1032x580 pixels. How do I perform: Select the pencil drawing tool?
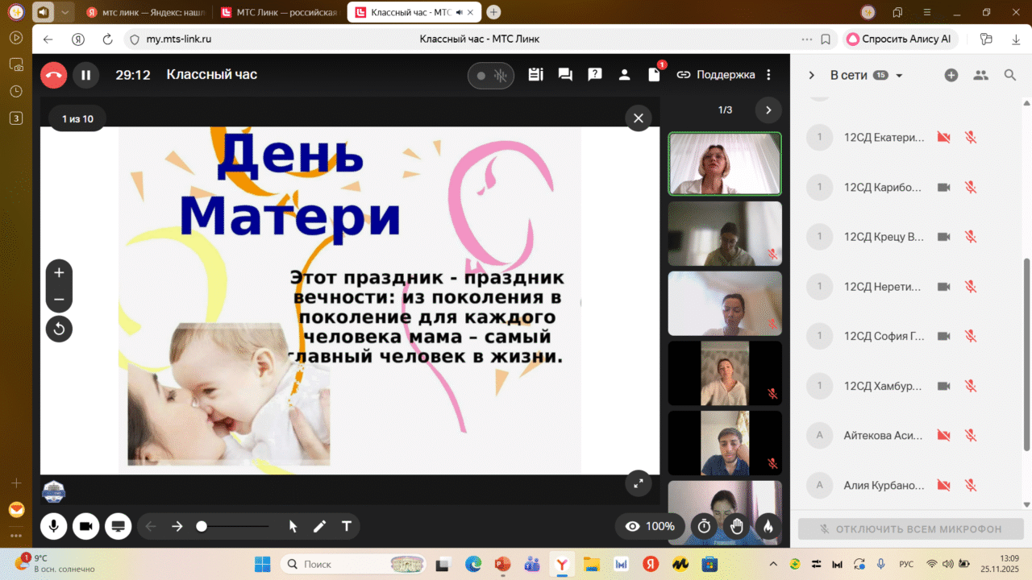[320, 526]
